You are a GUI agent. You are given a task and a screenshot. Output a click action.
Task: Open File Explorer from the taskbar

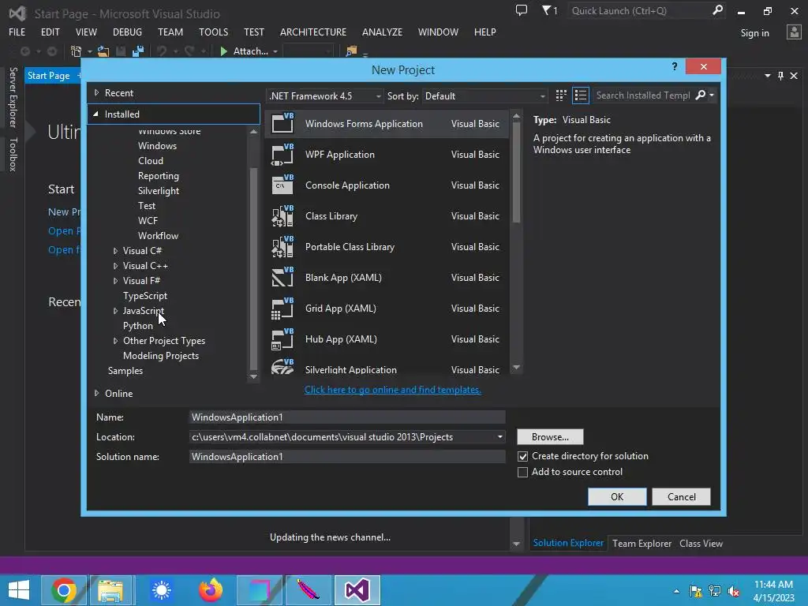pyautogui.click(x=110, y=590)
